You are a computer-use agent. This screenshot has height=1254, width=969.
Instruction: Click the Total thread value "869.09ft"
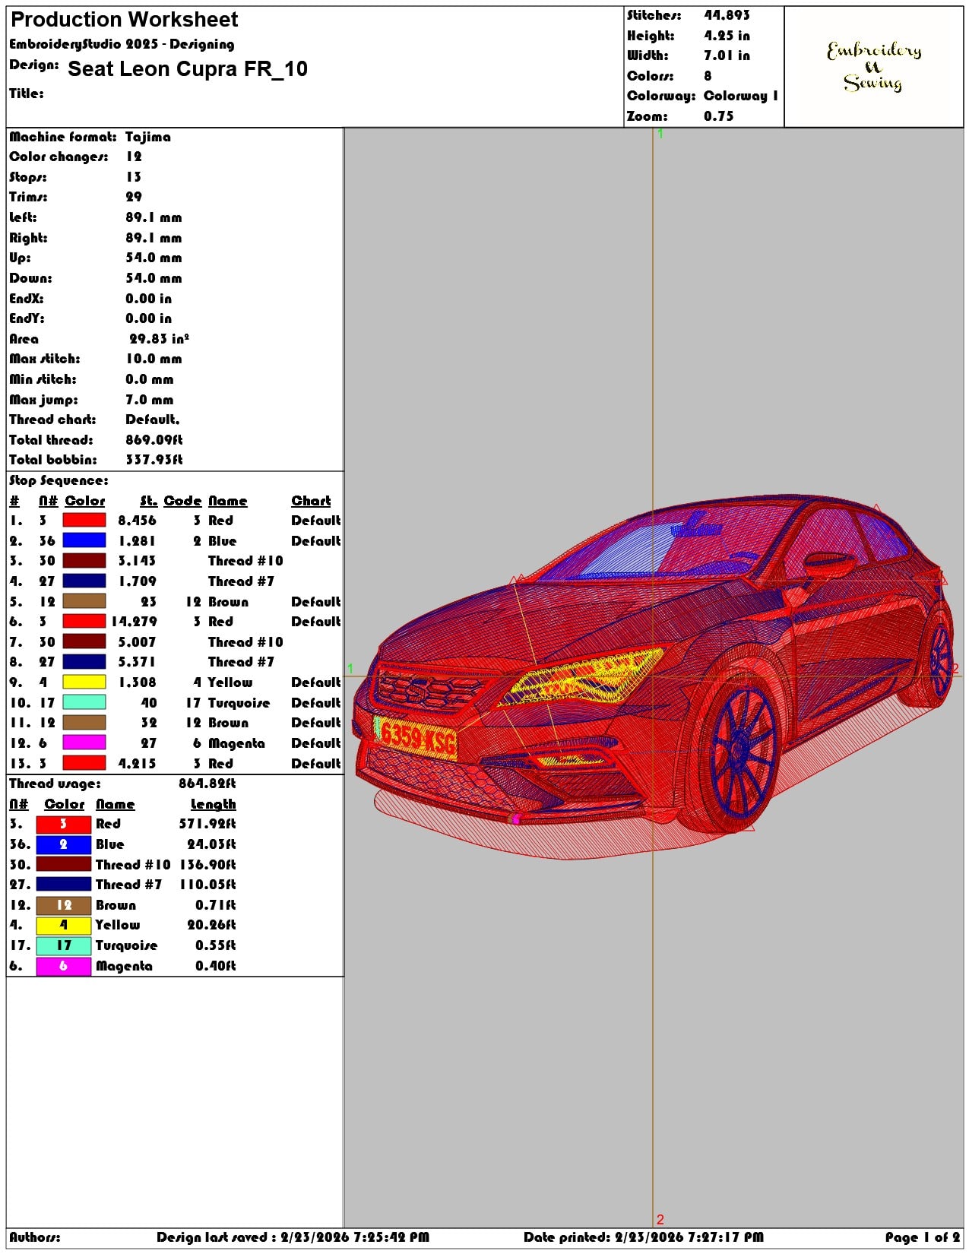[x=154, y=440]
